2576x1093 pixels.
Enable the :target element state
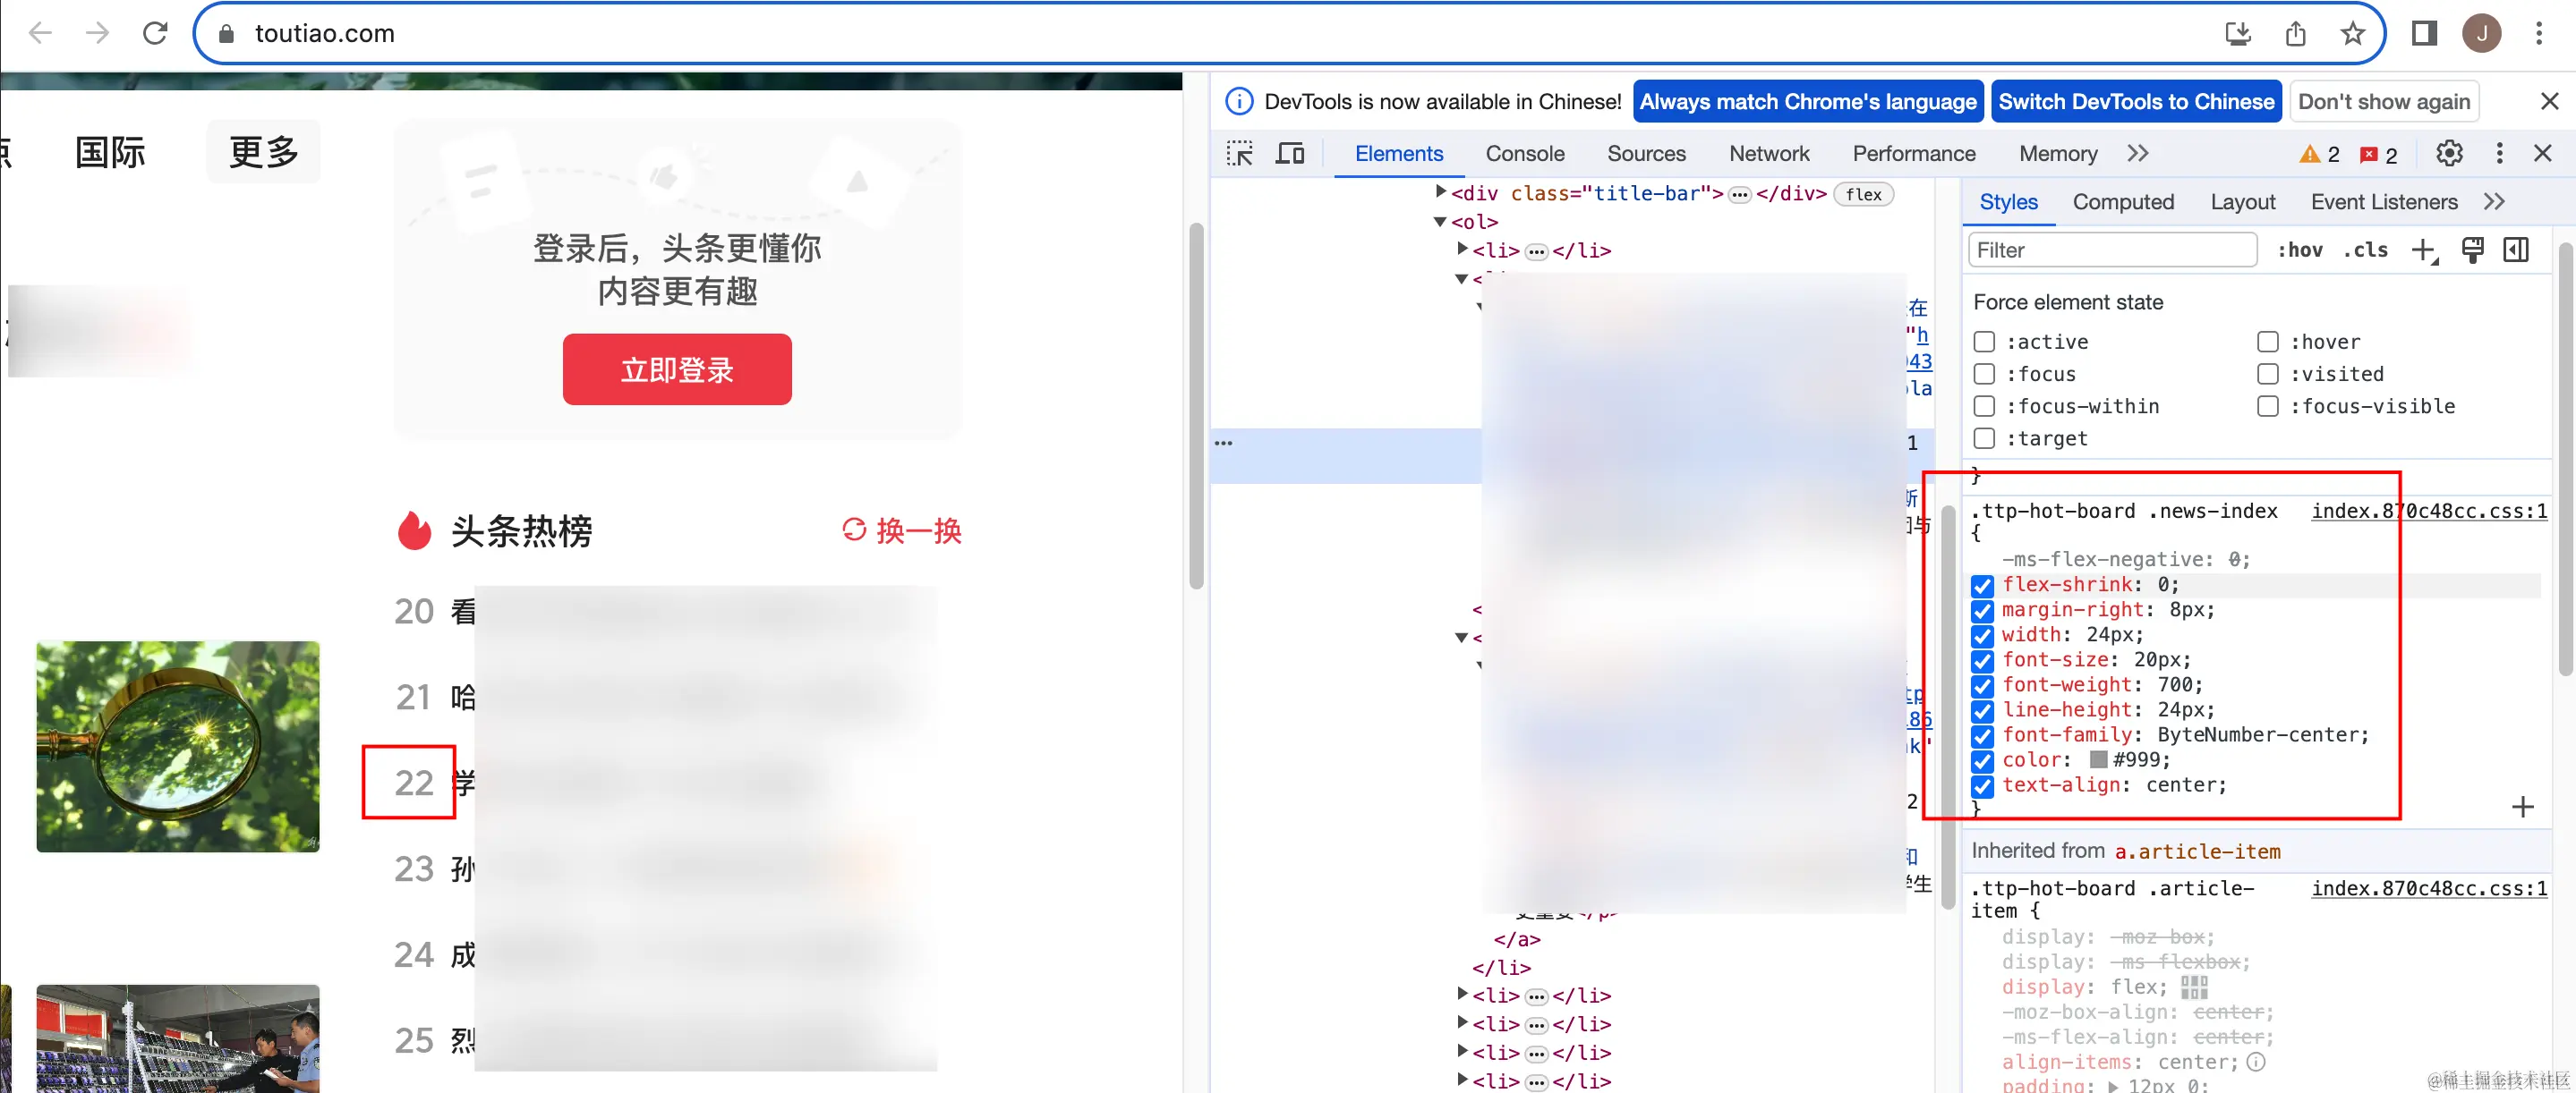point(1984,438)
